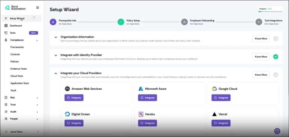The width and height of the screenshot is (289, 137).
Task: Click the Amazon Web Services logo
Action: click(x=67, y=89)
